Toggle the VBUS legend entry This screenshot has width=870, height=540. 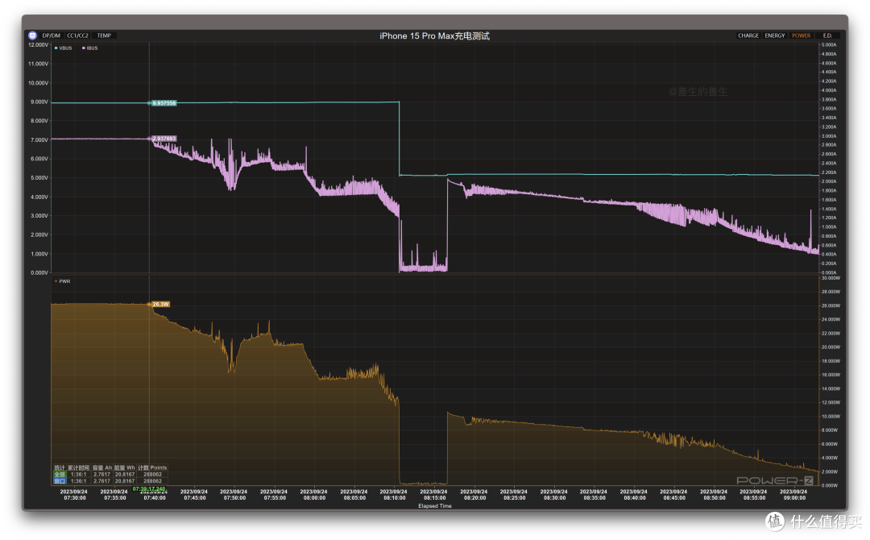[64, 48]
